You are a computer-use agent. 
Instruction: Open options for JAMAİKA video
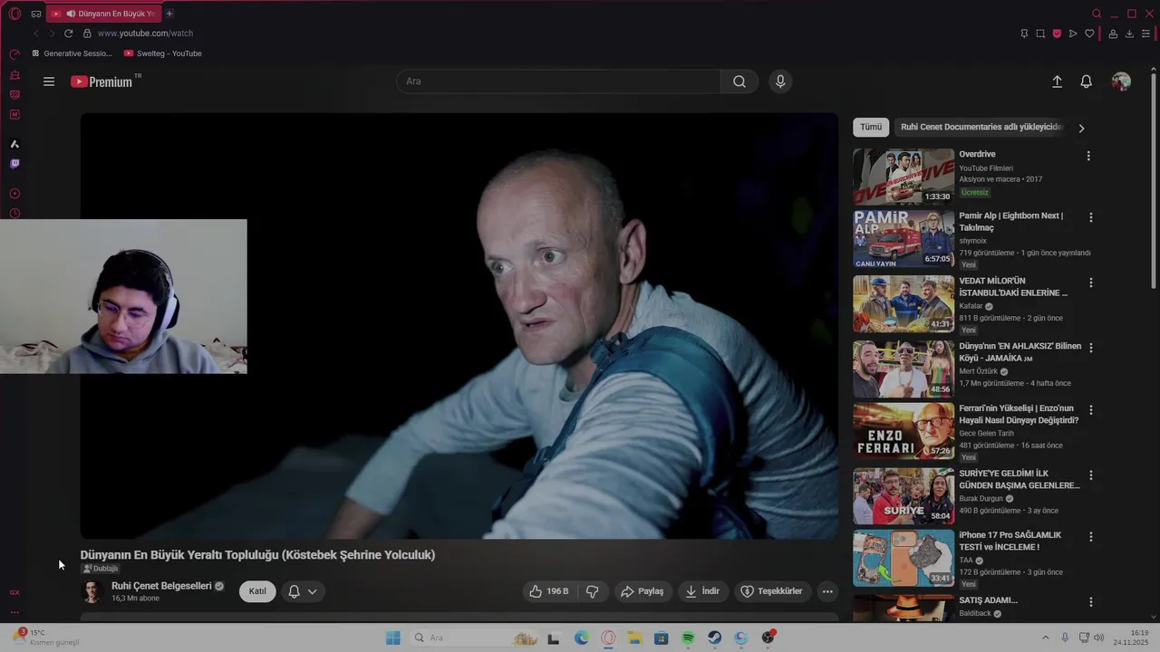click(1090, 348)
